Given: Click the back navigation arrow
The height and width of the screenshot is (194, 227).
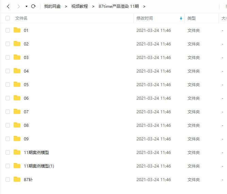Looking at the screenshot, I should point(9,6).
